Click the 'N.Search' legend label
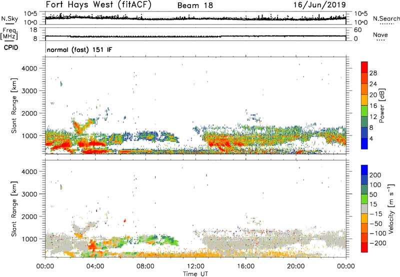400x277 pixels. (x=386, y=18)
